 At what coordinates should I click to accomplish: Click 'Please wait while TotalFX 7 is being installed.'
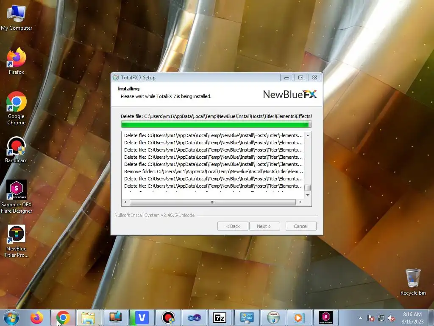tap(166, 96)
